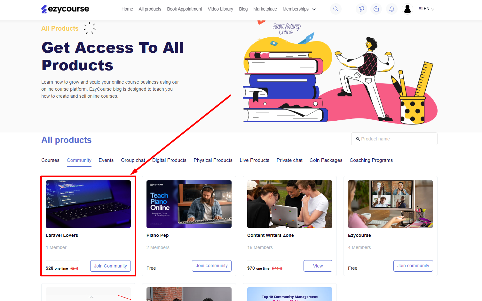
Task: Open the user profile avatar
Action: (x=407, y=9)
